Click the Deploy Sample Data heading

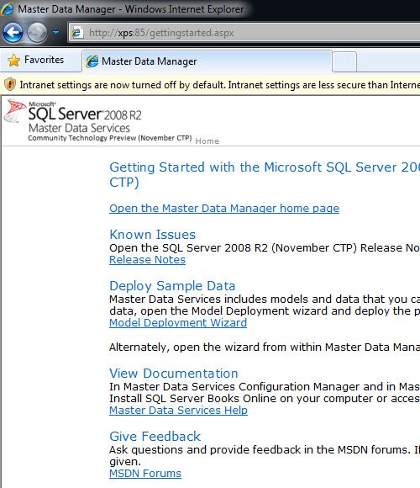172,286
